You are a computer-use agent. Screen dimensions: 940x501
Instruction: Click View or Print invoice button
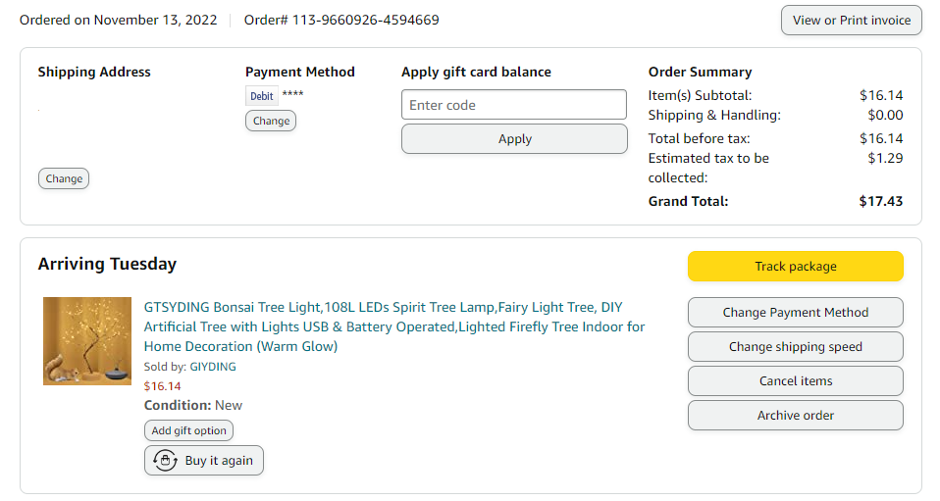click(851, 20)
